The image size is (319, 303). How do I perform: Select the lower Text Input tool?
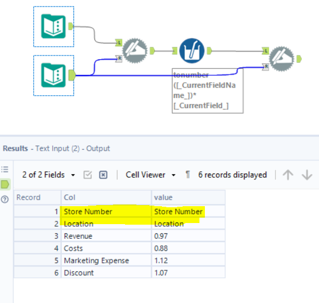[53, 76]
